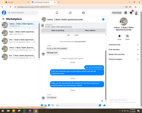Open the Windows Start menu

[3, 111]
